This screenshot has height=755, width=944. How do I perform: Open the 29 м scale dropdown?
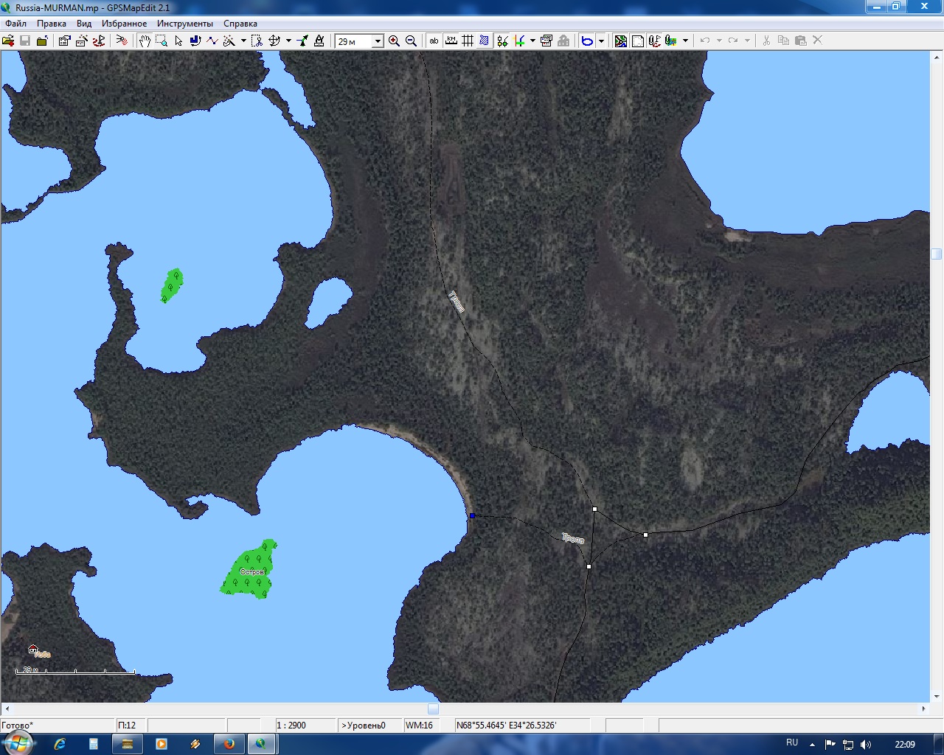point(378,42)
